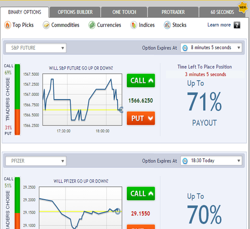Place a CALL on S&P Future
The width and height of the screenshot is (250, 229).
click(141, 81)
